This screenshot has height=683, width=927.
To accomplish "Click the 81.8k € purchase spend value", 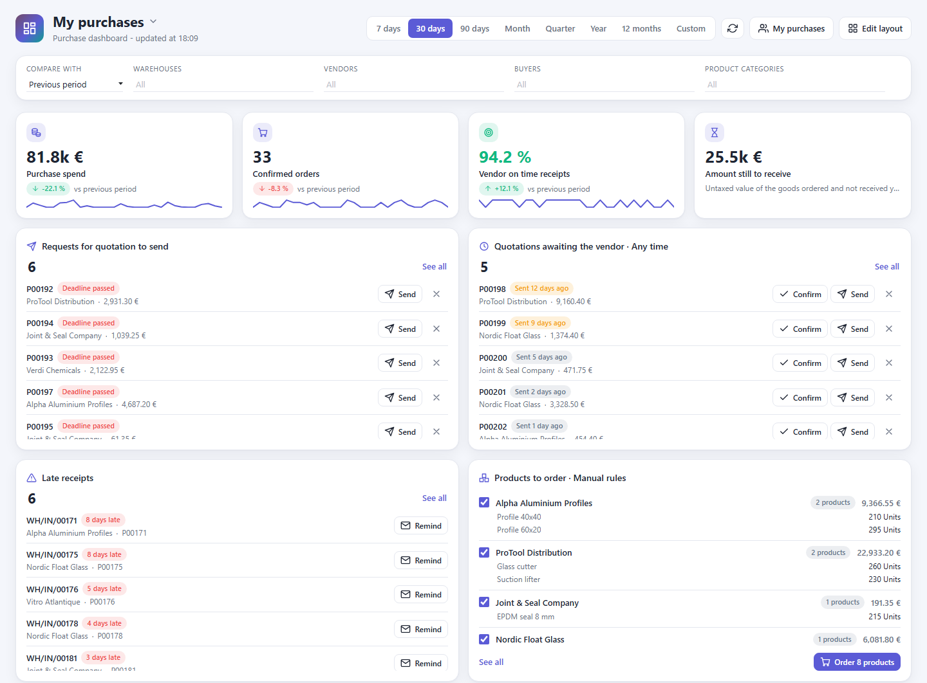I will pyautogui.click(x=55, y=157).
